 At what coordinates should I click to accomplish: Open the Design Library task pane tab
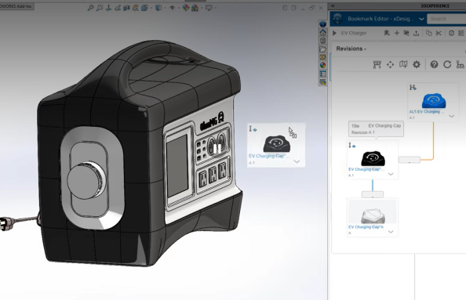tap(322, 41)
